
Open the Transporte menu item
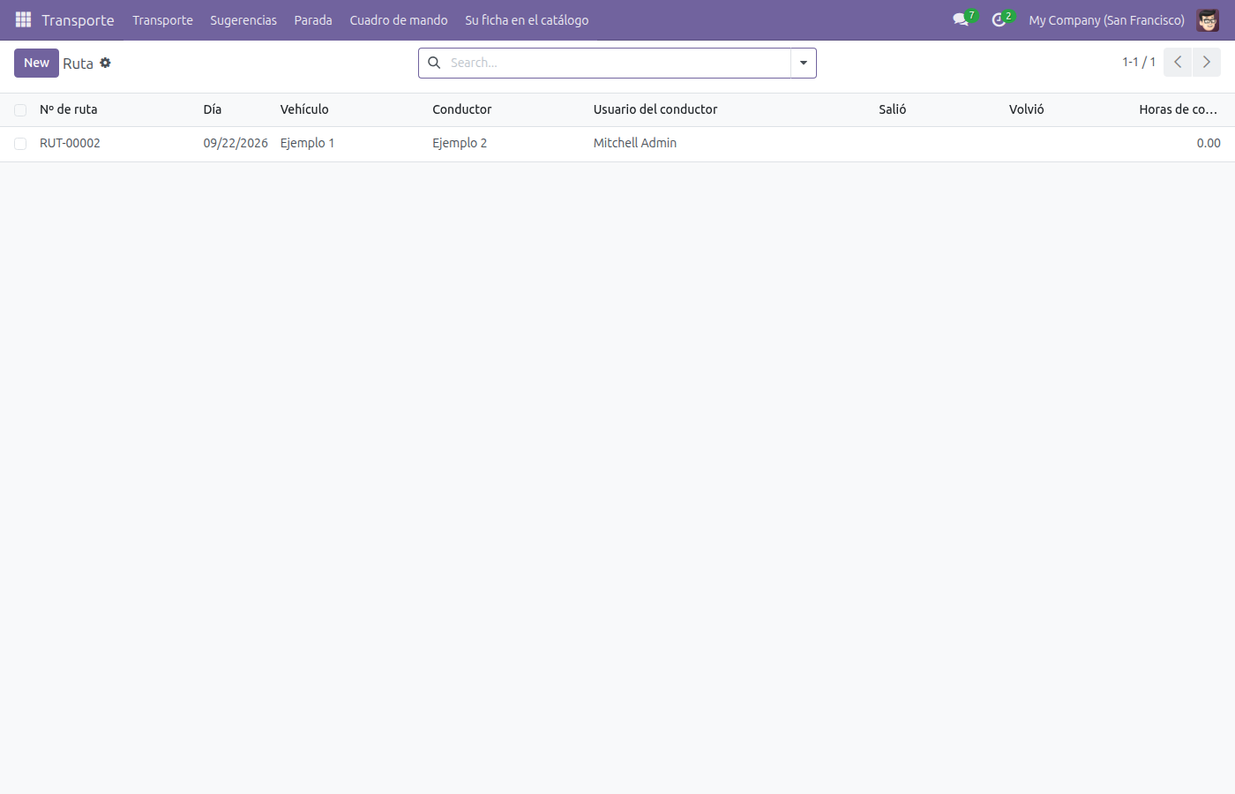point(162,20)
